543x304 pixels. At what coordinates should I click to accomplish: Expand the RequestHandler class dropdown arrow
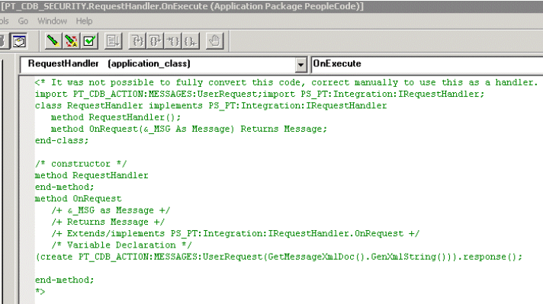[301, 65]
